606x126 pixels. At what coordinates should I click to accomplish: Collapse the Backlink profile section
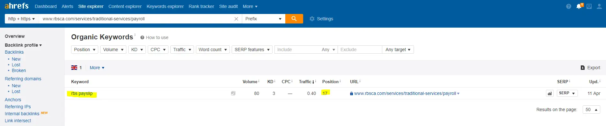[x=23, y=45]
